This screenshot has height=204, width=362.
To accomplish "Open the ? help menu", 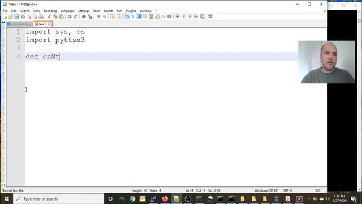I will click(x=156, y=11).
